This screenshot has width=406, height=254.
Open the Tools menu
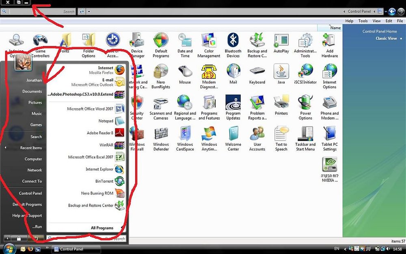[x=363, y=21]
